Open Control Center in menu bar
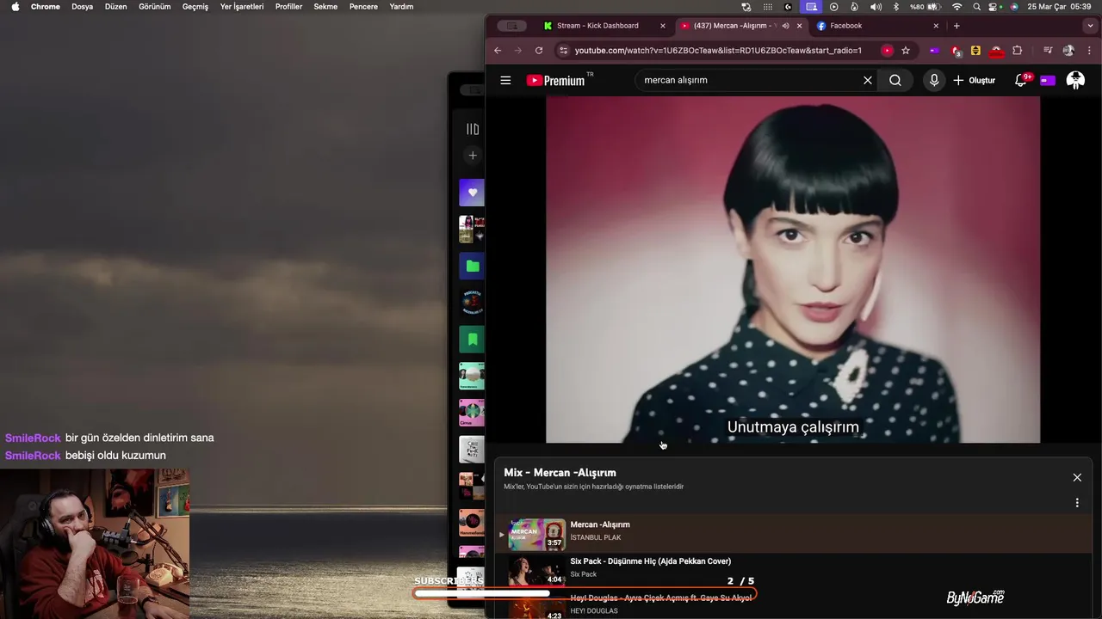This screenshot has width=1102, height=619. coord(994,6)
